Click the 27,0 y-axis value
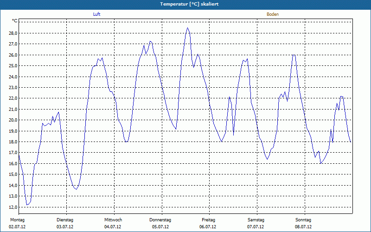The image size is (371, 232). 13,44
